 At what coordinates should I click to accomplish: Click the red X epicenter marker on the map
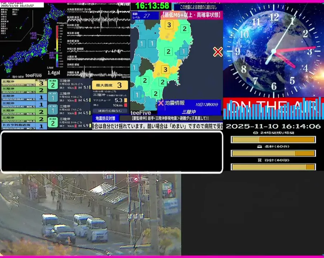pyautogui.click(x=218, y=52)
